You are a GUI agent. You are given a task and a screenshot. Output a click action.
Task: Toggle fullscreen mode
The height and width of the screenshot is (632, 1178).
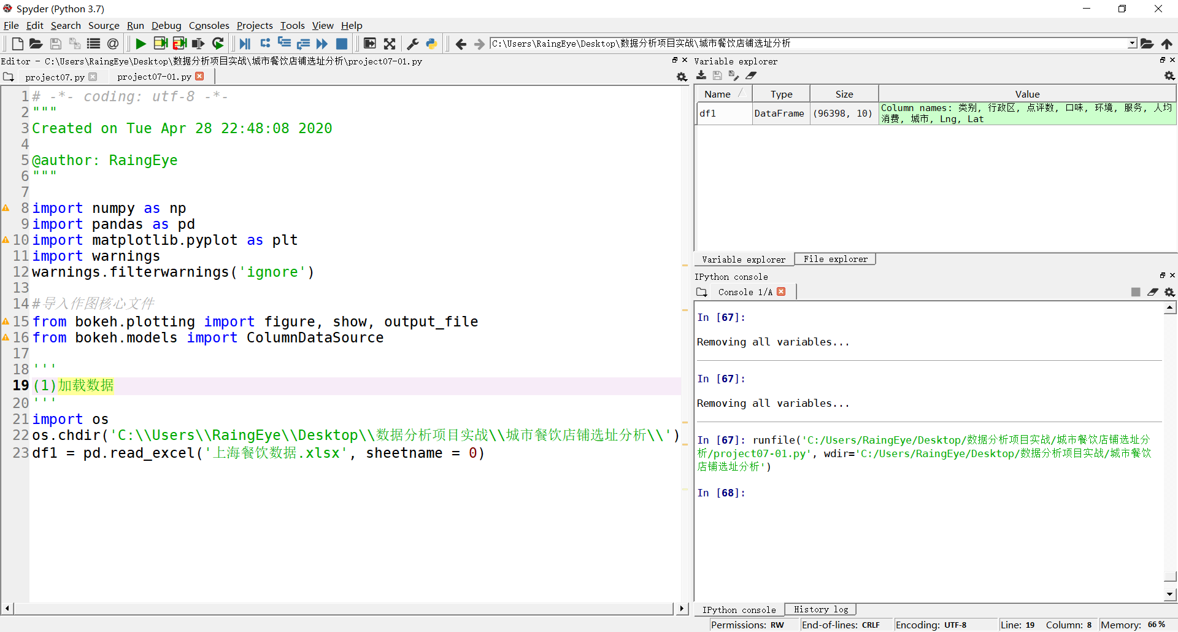click(390, 44)
